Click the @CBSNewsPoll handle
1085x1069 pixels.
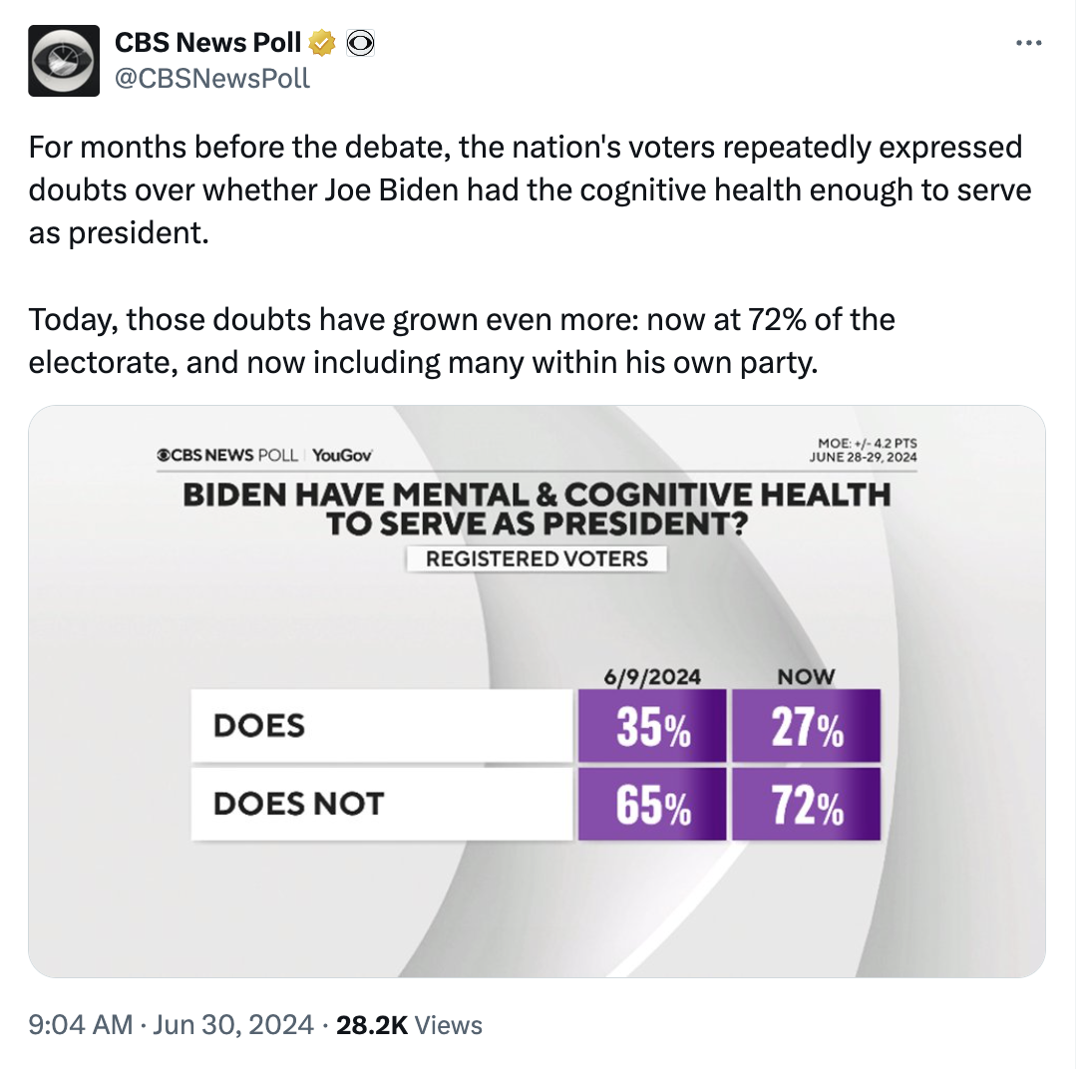[212, 78]
